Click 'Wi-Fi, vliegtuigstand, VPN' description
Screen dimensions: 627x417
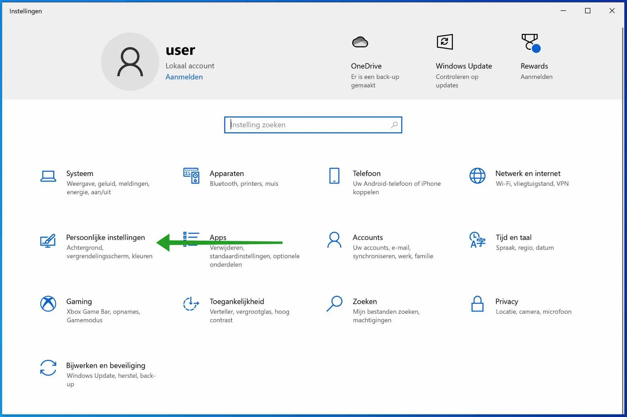point(532,183)
